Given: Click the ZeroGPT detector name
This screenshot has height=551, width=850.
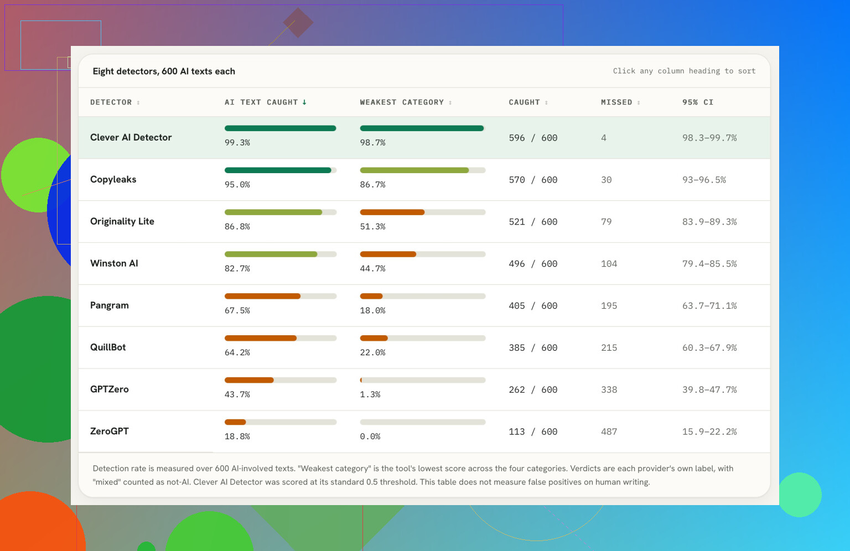Looking at the screenshot, I should (x=110, y=431).
